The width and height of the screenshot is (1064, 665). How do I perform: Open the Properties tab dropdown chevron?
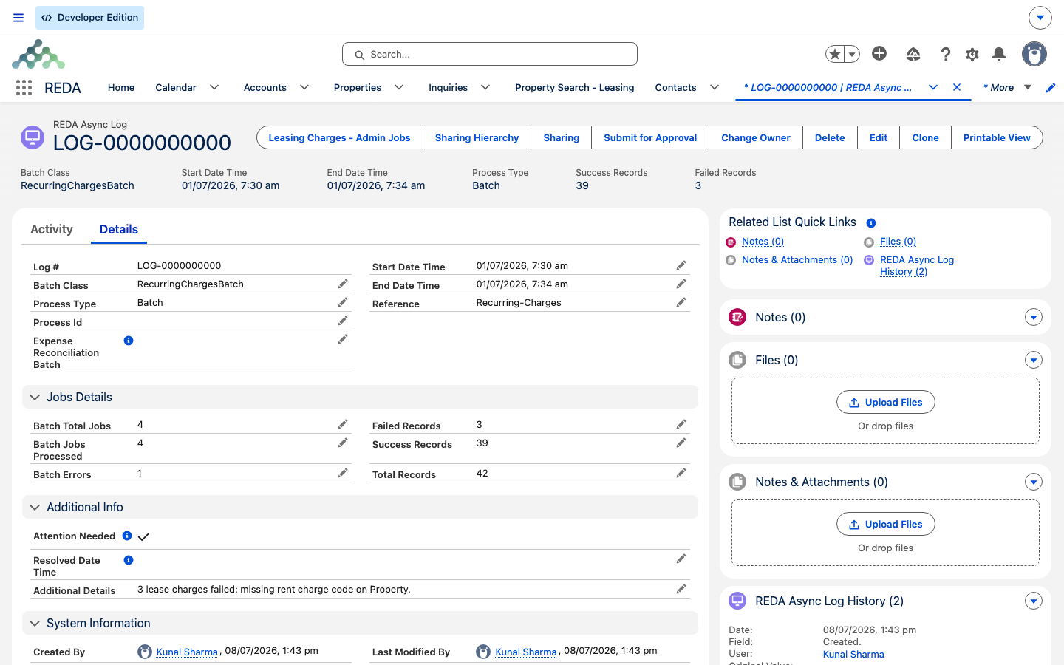[x=399, y=88]
